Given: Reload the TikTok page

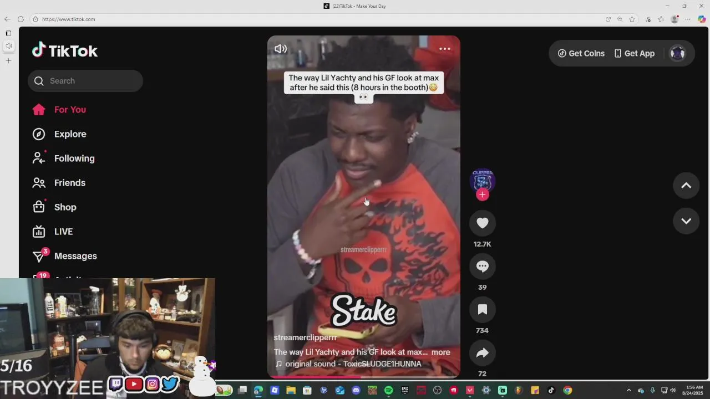Looking at the screenshot, I should [x=21, y=19].
